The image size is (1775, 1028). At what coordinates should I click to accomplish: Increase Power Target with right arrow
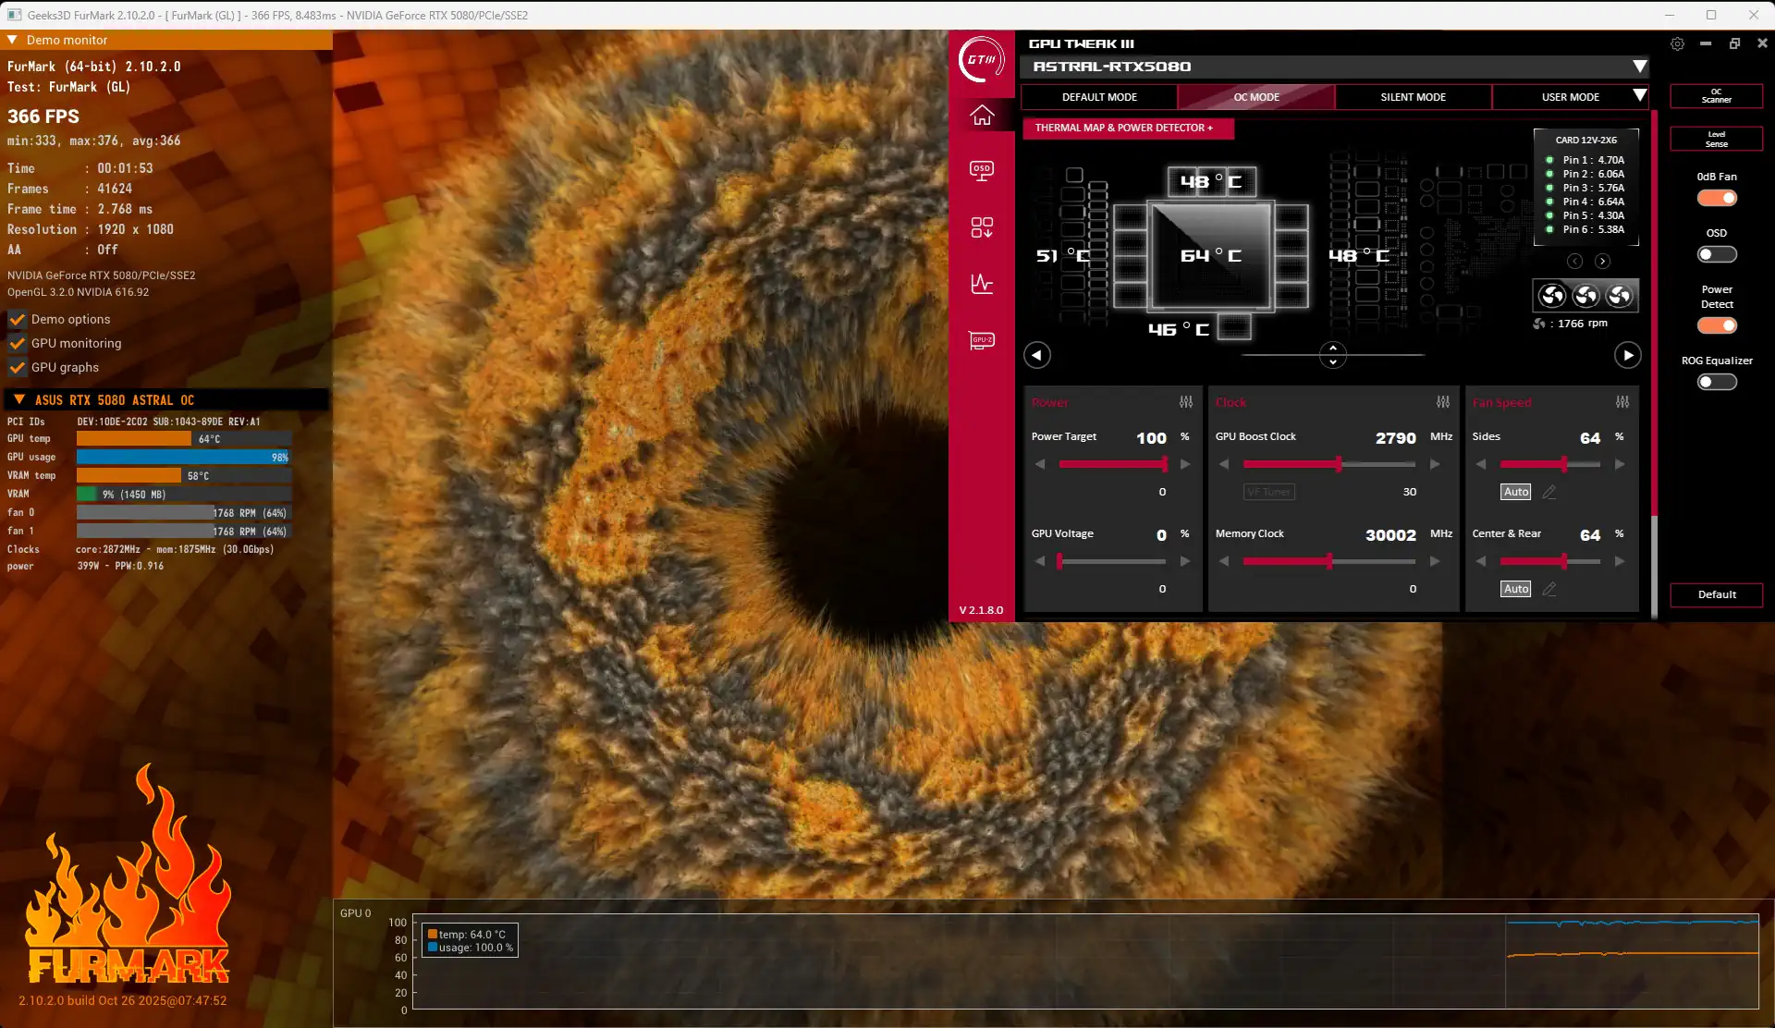pyautogui.click(x=1185, y=464)
